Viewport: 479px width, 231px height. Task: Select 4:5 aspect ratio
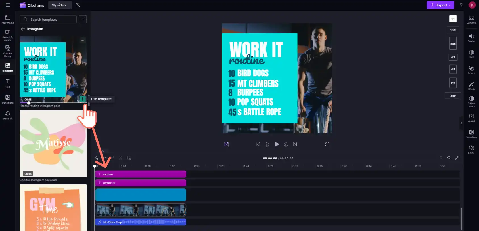pos(453,69)
